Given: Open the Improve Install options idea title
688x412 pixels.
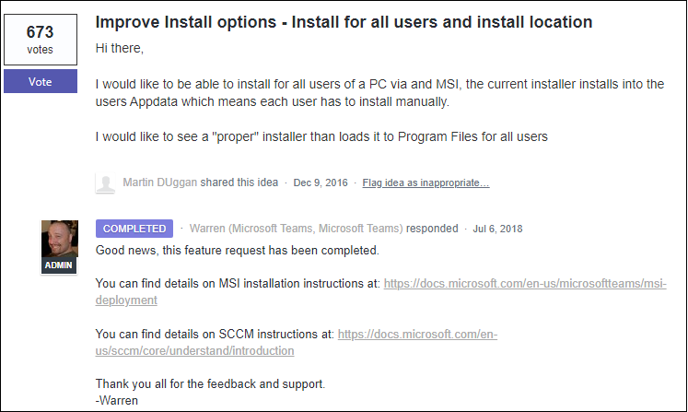Looking at the screenshot, I should coord(344,22).
